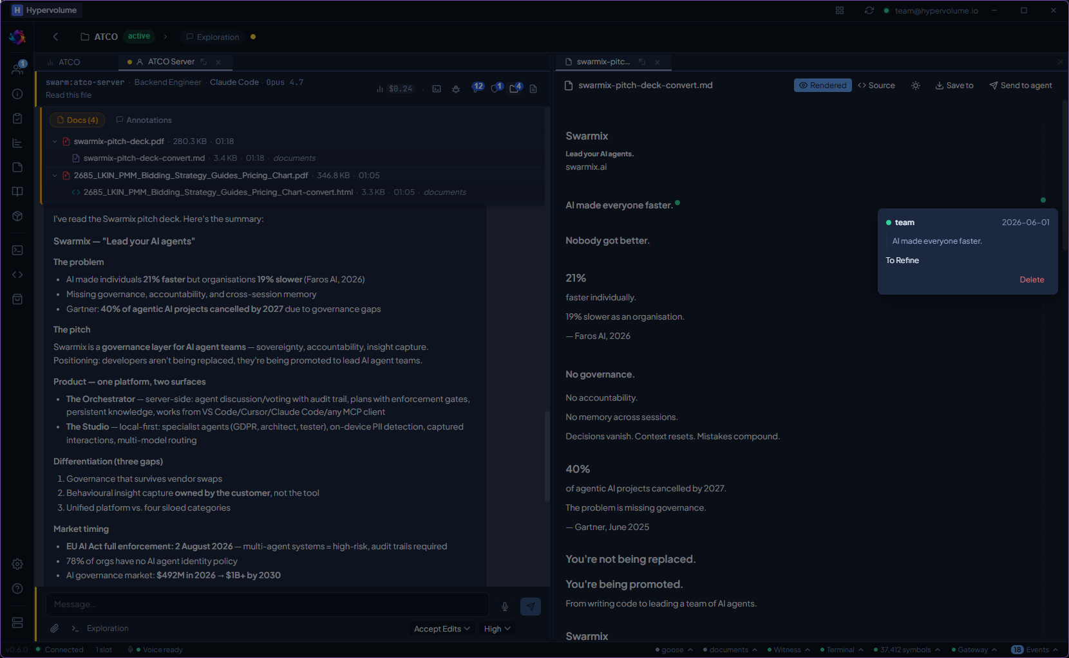Collapse the swarmix-pitch-deck.pdf tree row
This screenshot has width=1069, height=658.
55,142
